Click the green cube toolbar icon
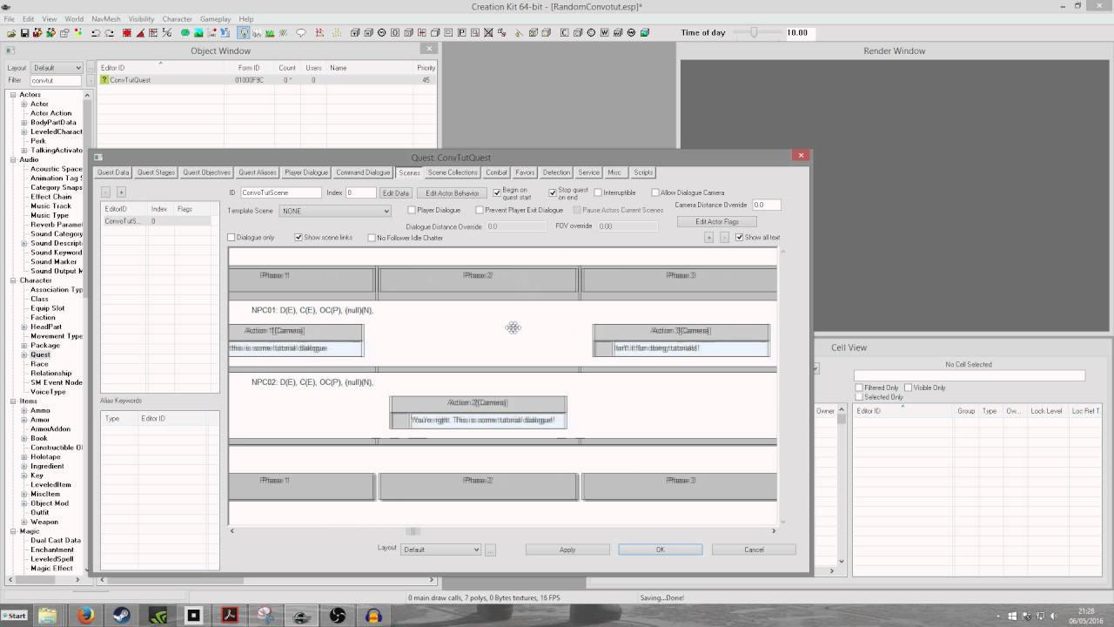 click(x=645, y=33)
